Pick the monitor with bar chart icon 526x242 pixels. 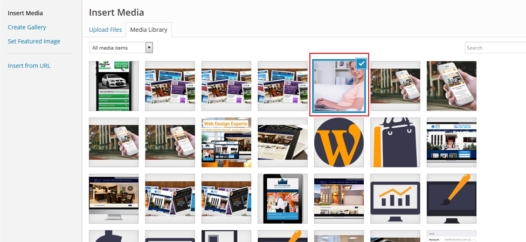(x=395, y=198)
